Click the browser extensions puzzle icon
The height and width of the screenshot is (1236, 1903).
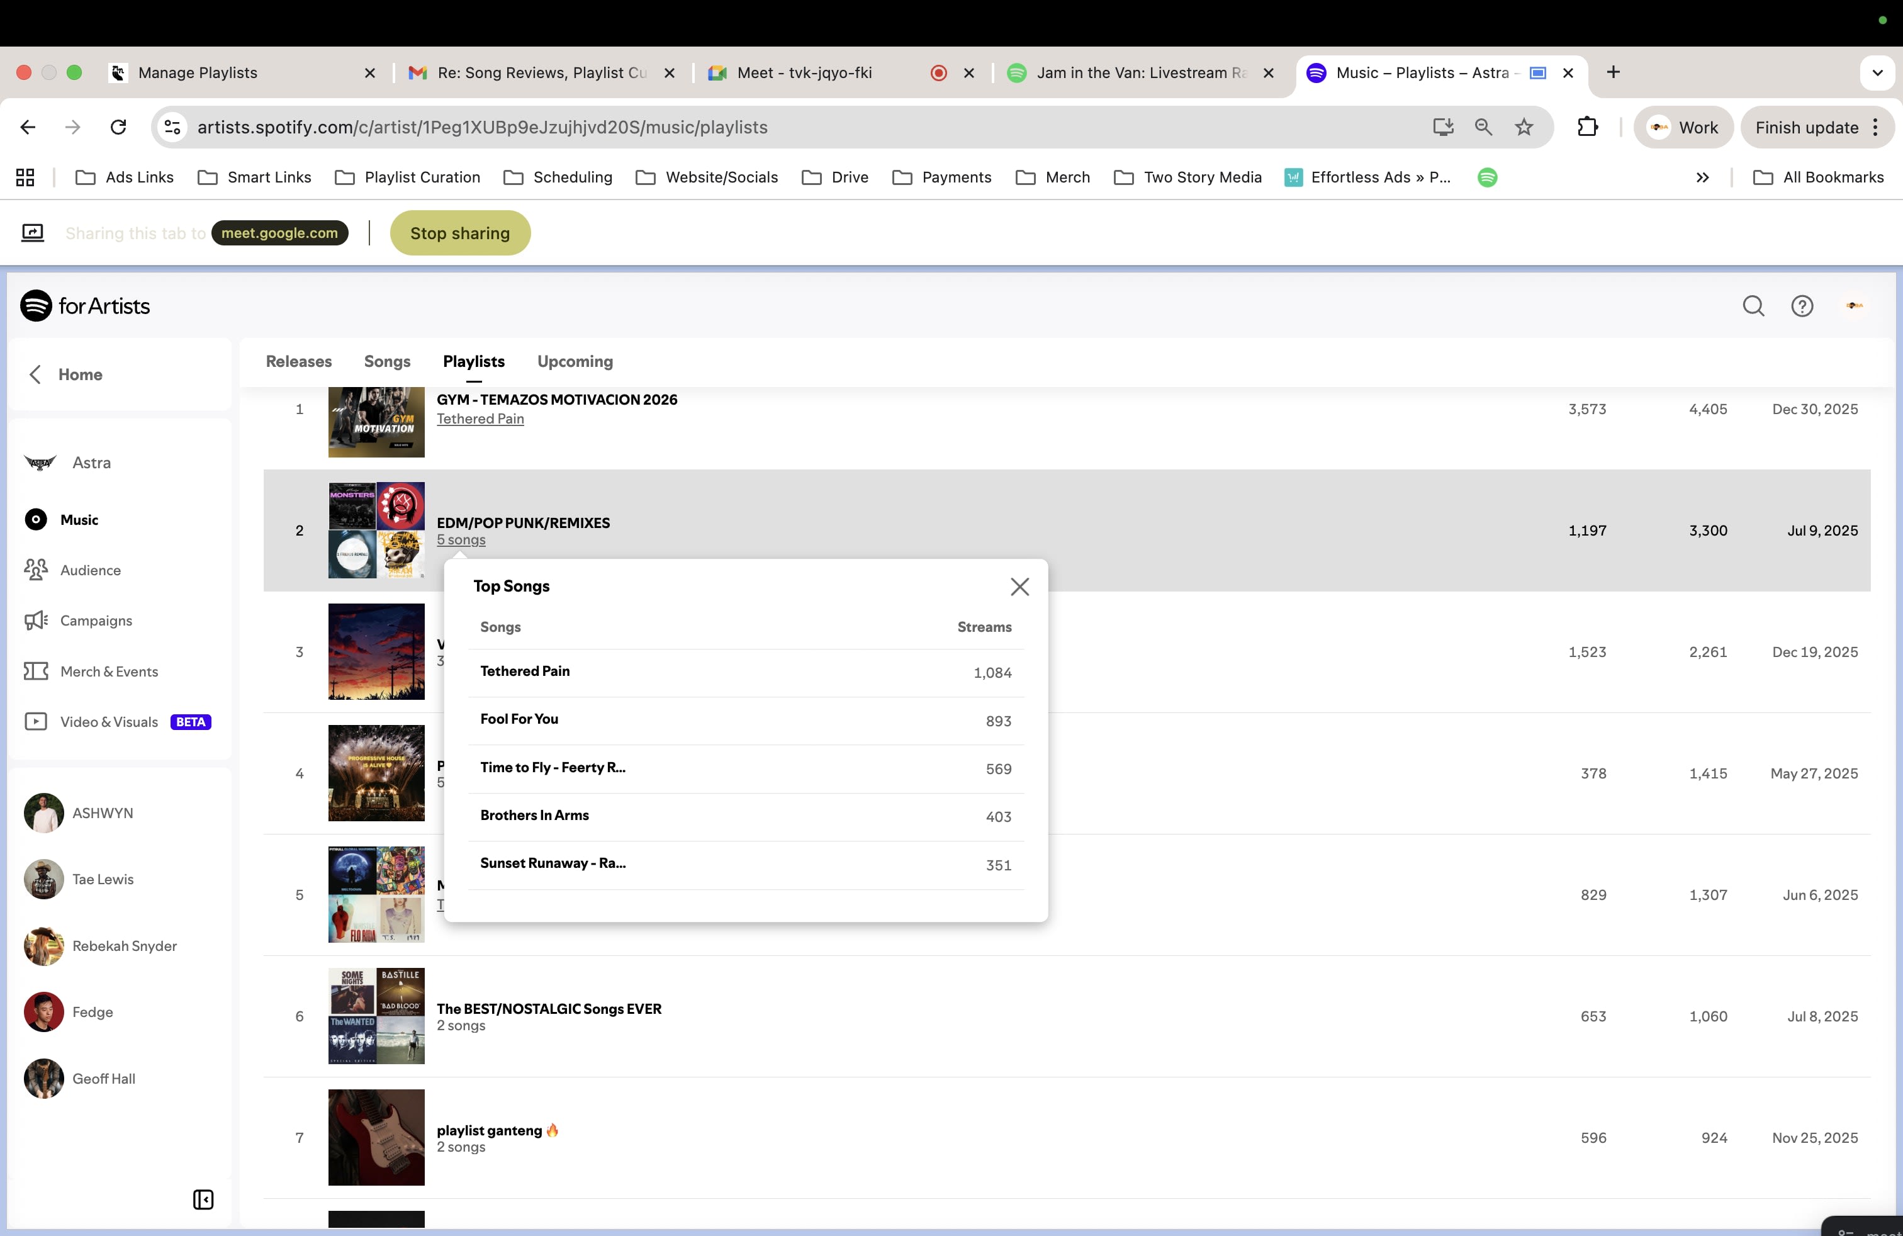coord(1587,127)
